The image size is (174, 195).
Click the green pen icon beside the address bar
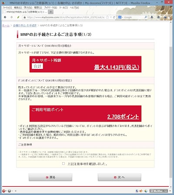tap(18, 17)
